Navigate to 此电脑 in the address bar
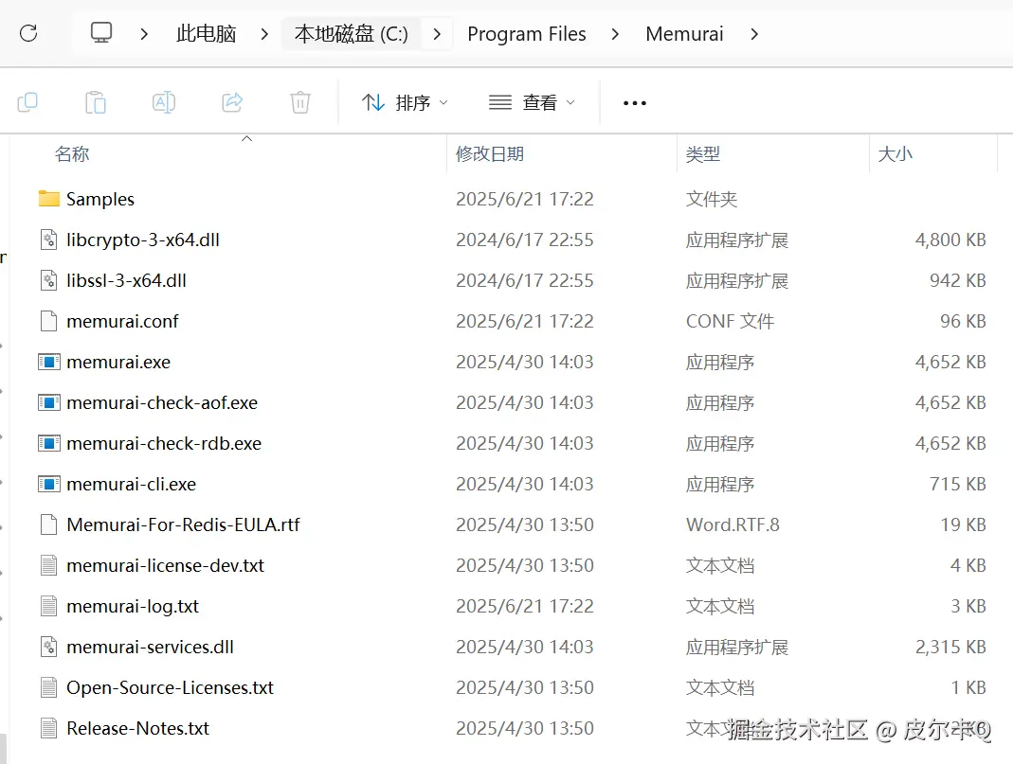The image size is (1013, 764). point(206,33)
